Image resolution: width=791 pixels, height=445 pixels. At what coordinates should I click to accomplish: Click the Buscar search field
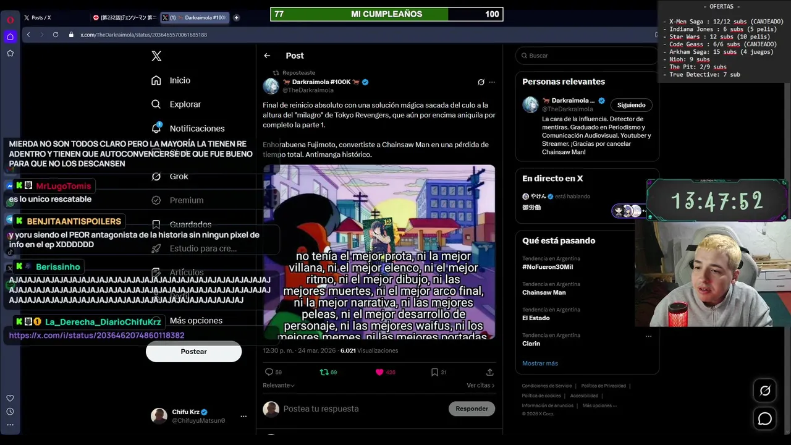(x=587, y=56)
